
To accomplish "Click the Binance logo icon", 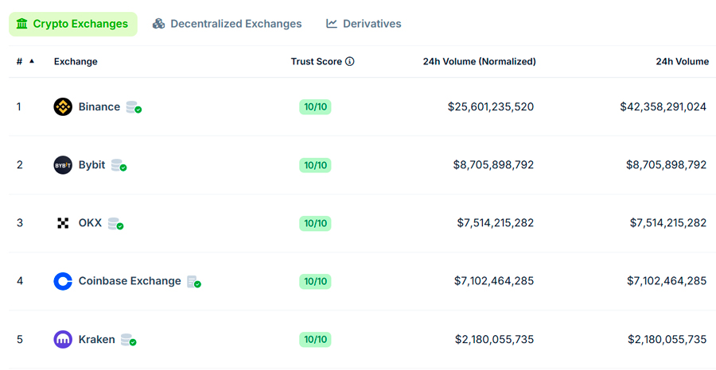I will click(63, 107).
